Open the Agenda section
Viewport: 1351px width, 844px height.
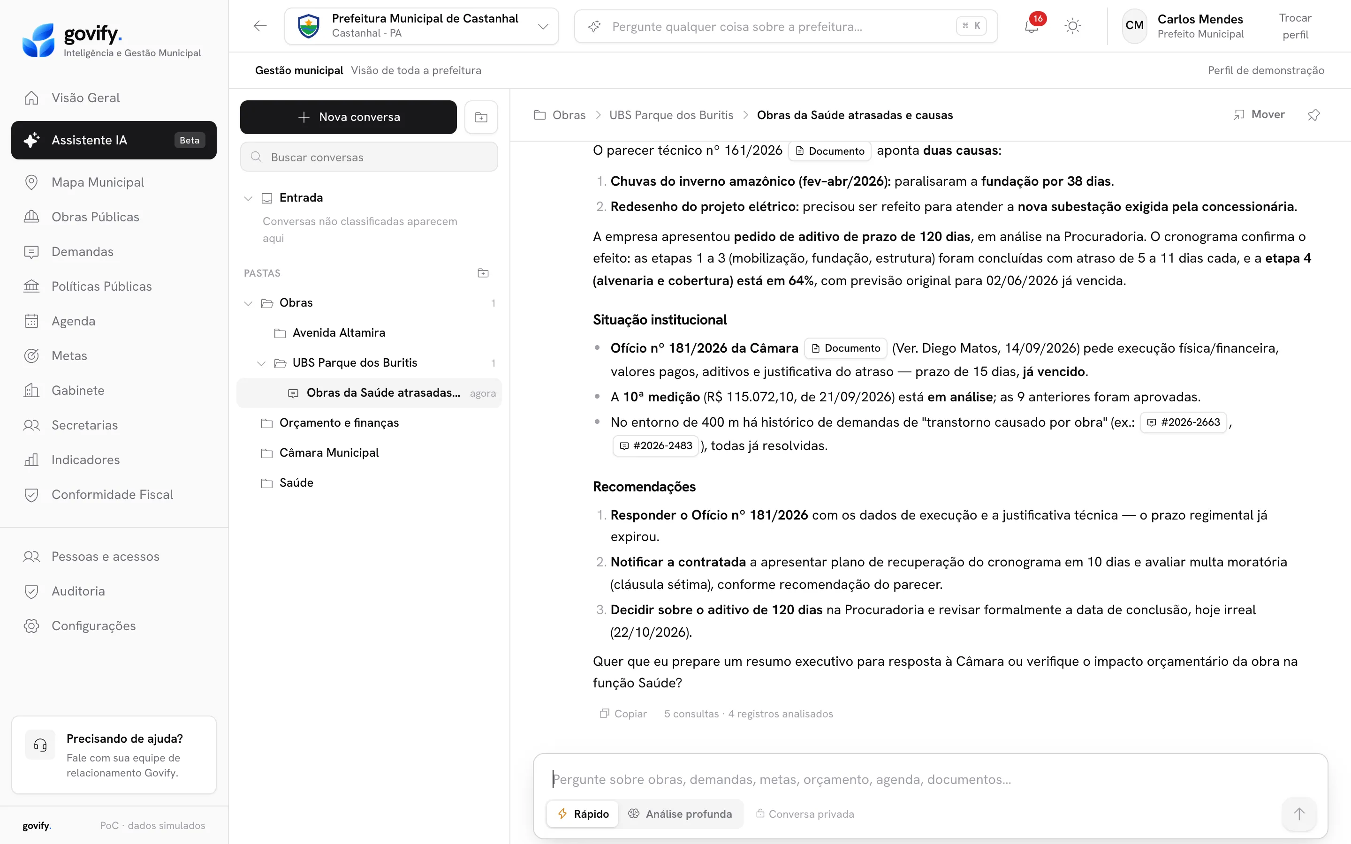coord(114,321)
